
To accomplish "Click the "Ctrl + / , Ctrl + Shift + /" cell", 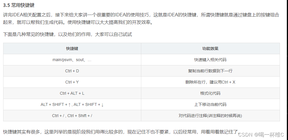I will (72, 116).
